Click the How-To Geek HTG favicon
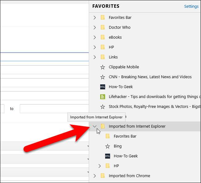 [x=103, y=87]
